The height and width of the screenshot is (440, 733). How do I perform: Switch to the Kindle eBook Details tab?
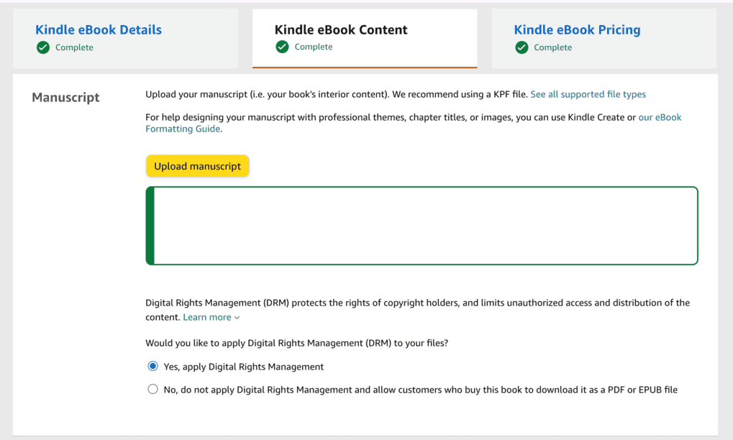click(98, 29)
